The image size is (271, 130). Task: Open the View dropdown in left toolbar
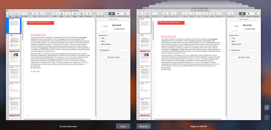click(10, 14)
